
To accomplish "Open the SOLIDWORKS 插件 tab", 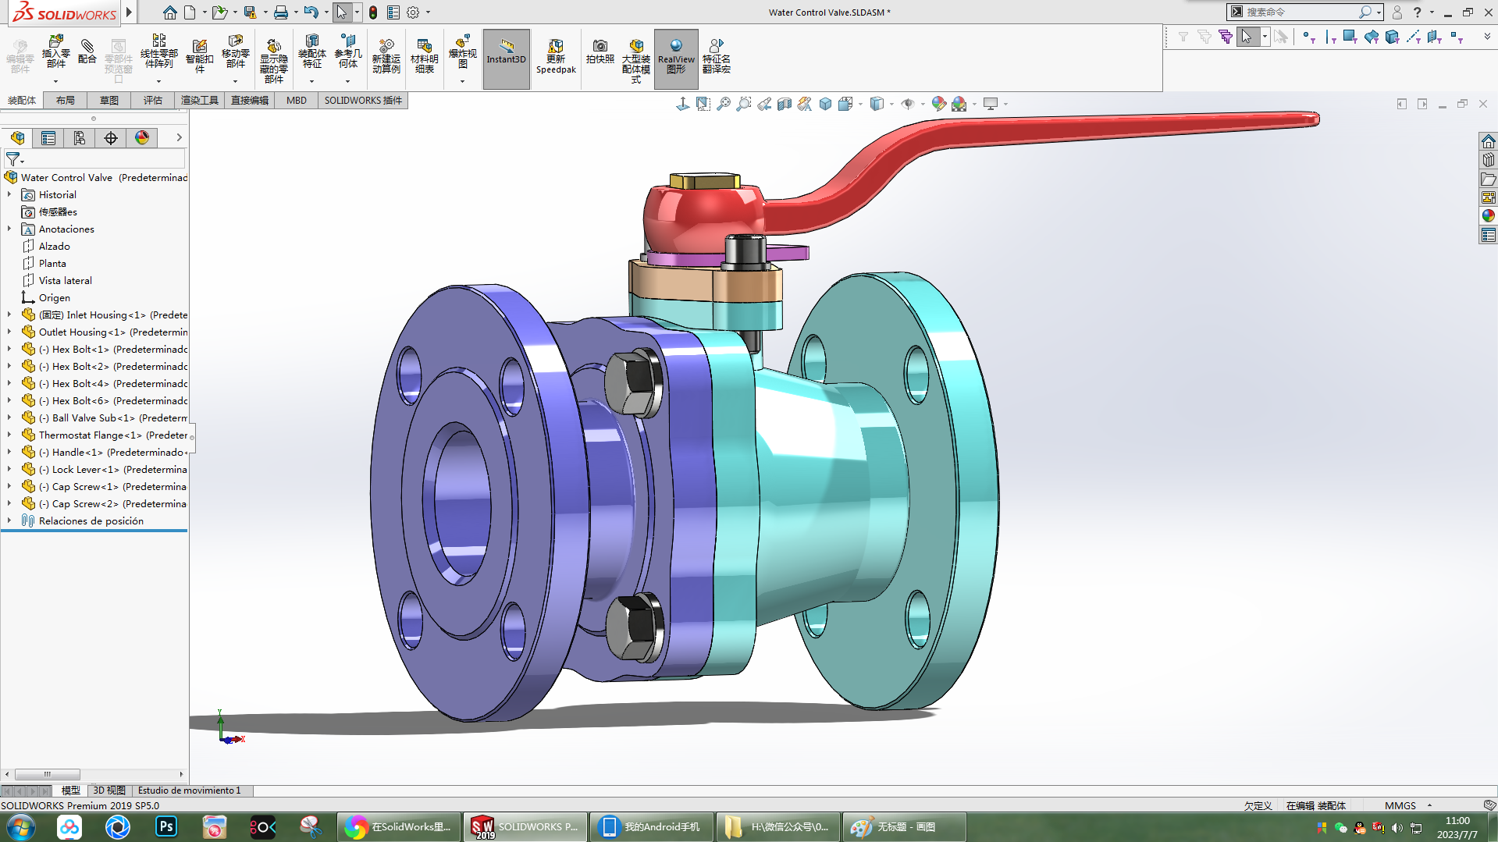I will (363, 101).
